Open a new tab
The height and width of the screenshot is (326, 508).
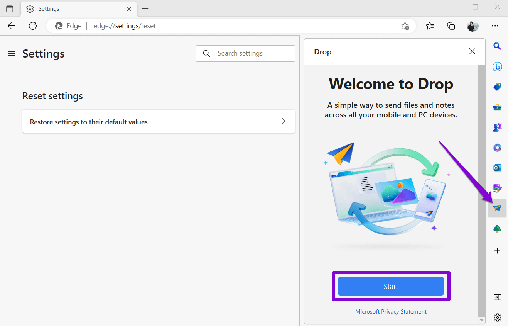(x=145, y=9)
